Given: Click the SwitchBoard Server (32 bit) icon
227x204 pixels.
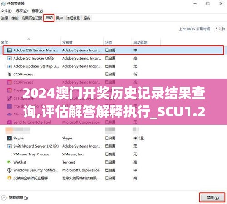Looking at the screenshot, I should pos(10,146).
